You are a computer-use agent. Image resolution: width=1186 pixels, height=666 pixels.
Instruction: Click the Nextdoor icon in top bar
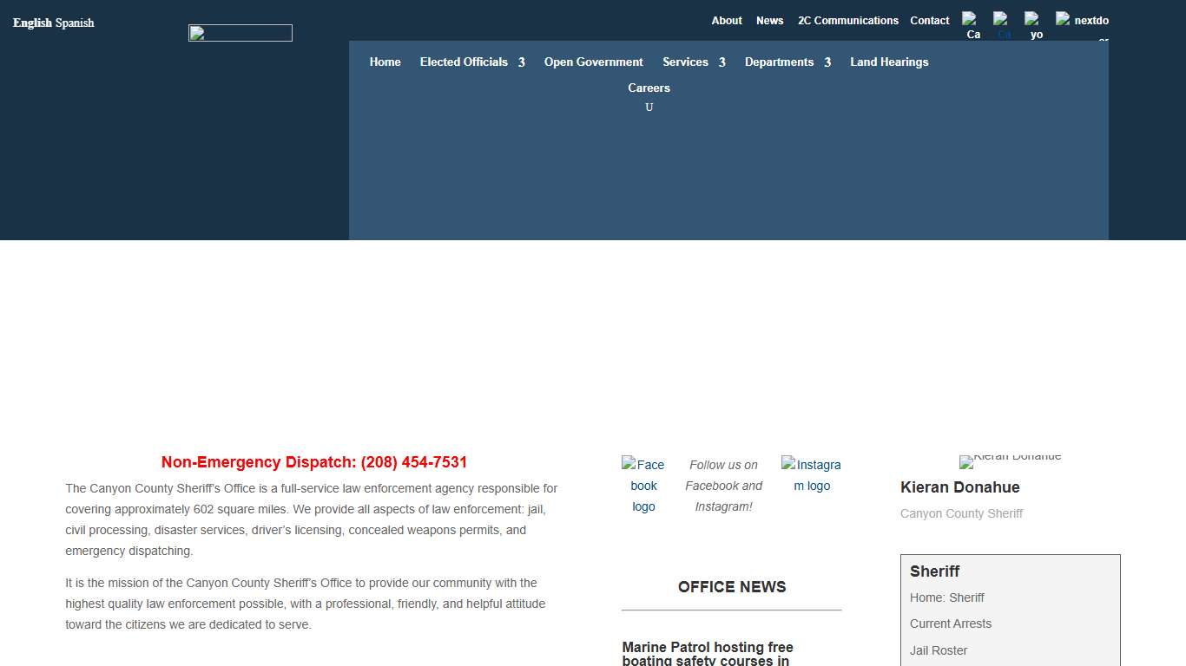tap(1082, 21)
